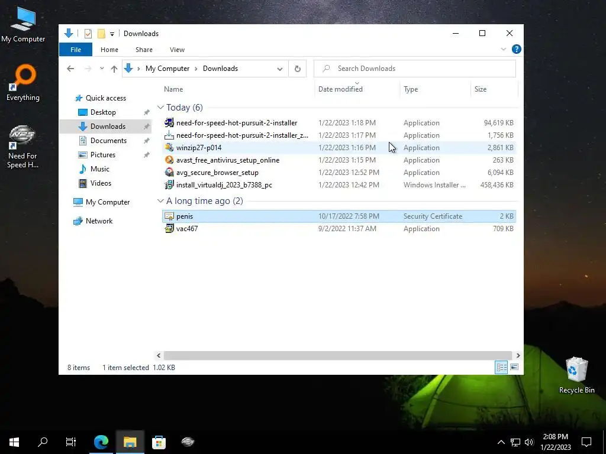Select the Recycle Bin desktop icon

576,375
